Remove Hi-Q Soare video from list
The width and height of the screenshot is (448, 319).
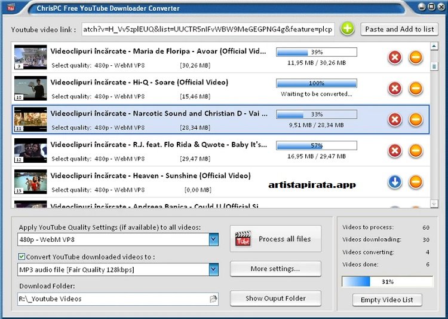(x=416, y=88)
